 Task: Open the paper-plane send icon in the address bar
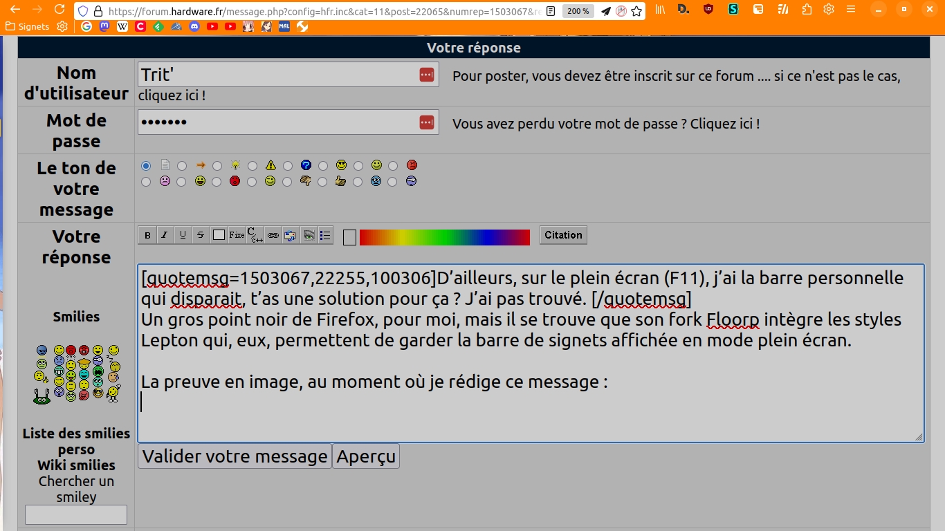[x=606, y=11]
